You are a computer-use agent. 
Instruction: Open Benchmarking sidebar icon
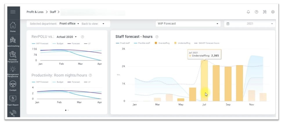click(13, 40)
